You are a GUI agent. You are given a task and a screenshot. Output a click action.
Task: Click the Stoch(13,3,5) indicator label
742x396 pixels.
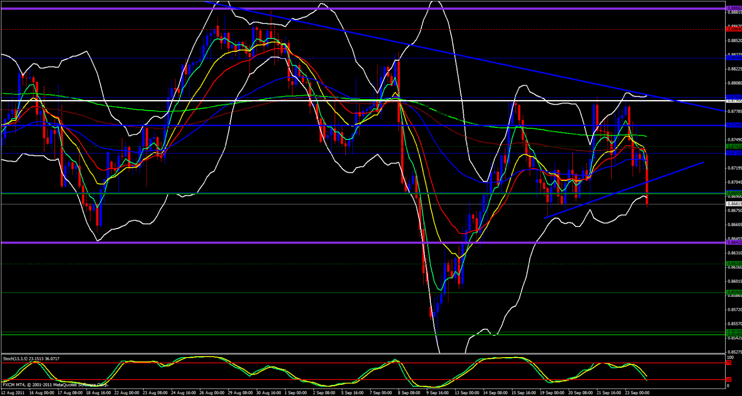(x=31, y=358)
